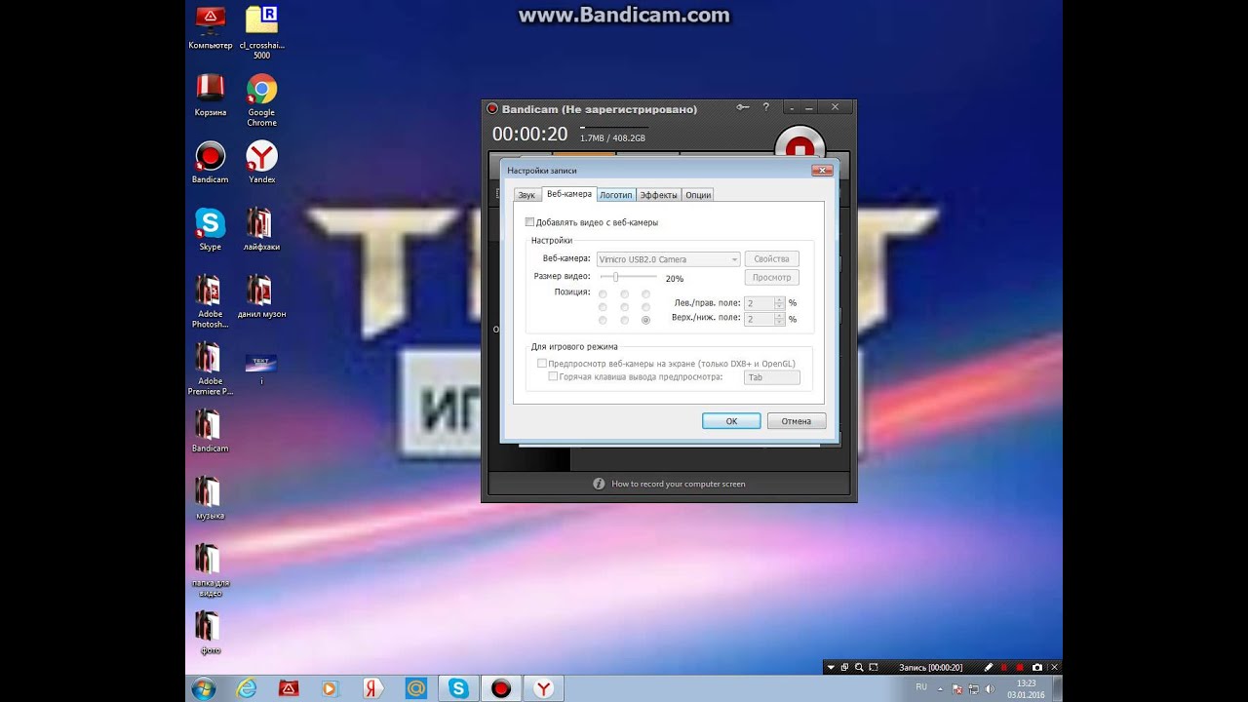Click the window select icon in recording bar
Viewport: 1248px width, 702px height.
[844, 667]
